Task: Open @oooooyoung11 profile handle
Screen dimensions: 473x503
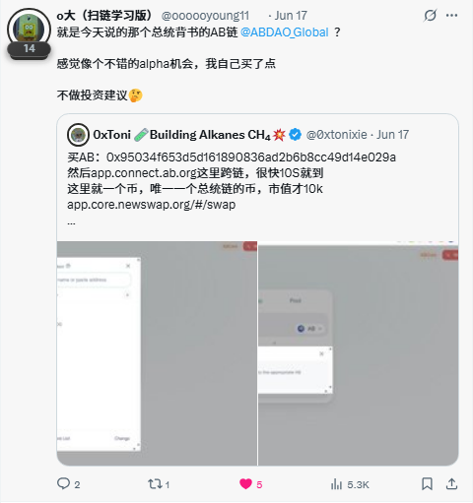Action: [x=205, y=16]
